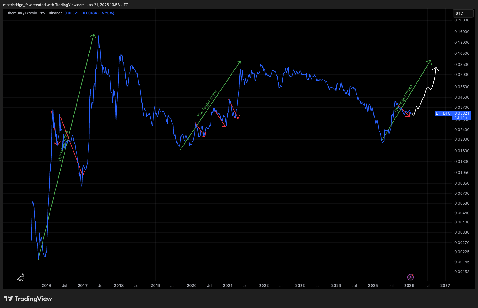Click the Ethereum / Bitcoin chart title

click(x=21, y=13)
